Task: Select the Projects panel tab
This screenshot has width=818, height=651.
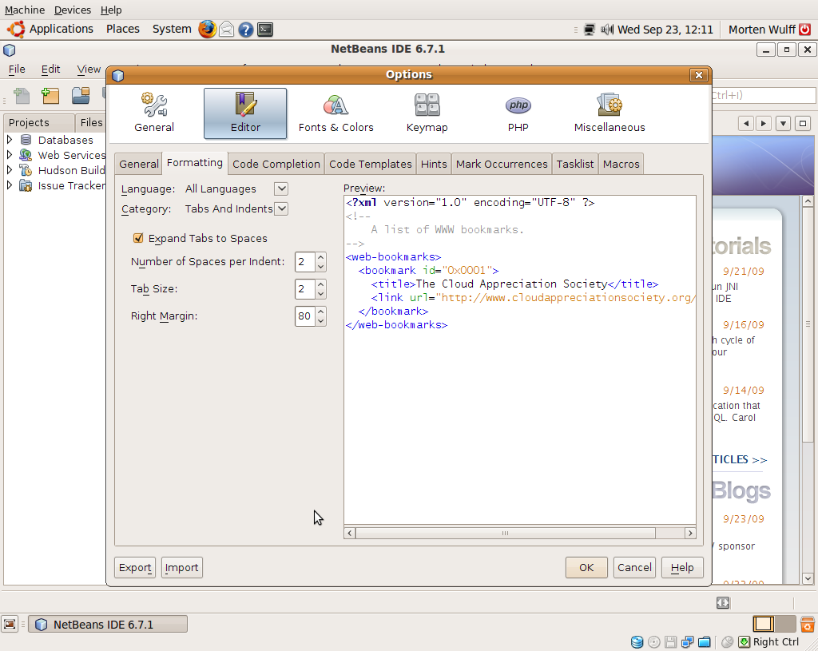Action: (x=38, y=122)
